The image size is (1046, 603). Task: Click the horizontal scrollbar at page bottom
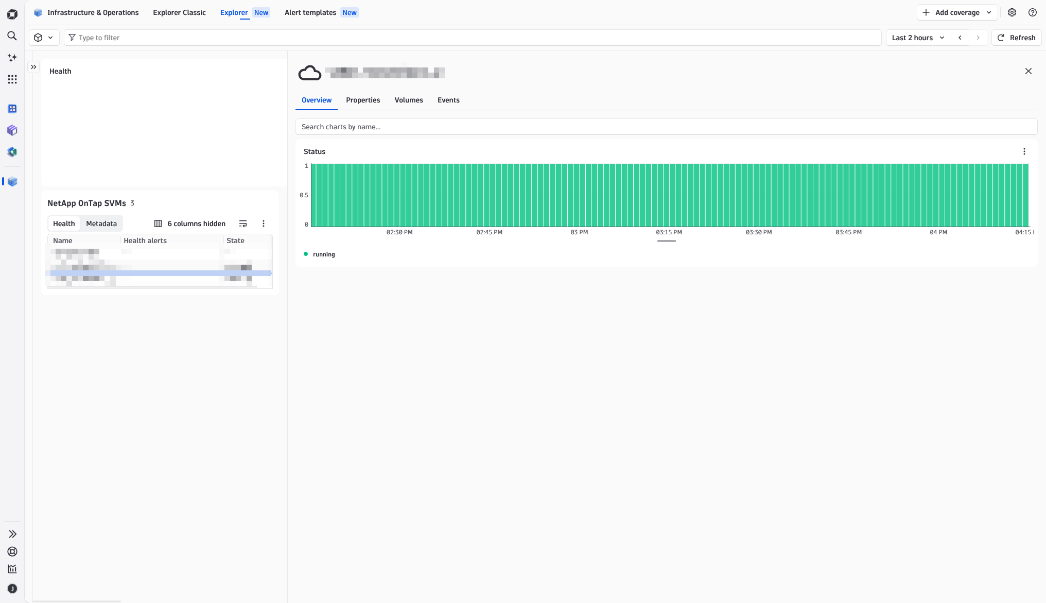[x=77, y=601]
